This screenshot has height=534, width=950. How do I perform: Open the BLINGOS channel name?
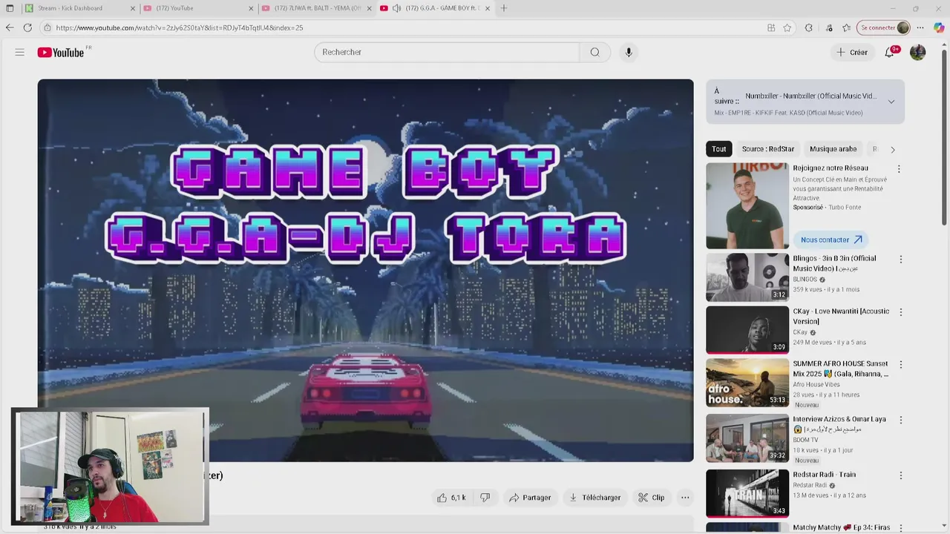coord(805,280)
